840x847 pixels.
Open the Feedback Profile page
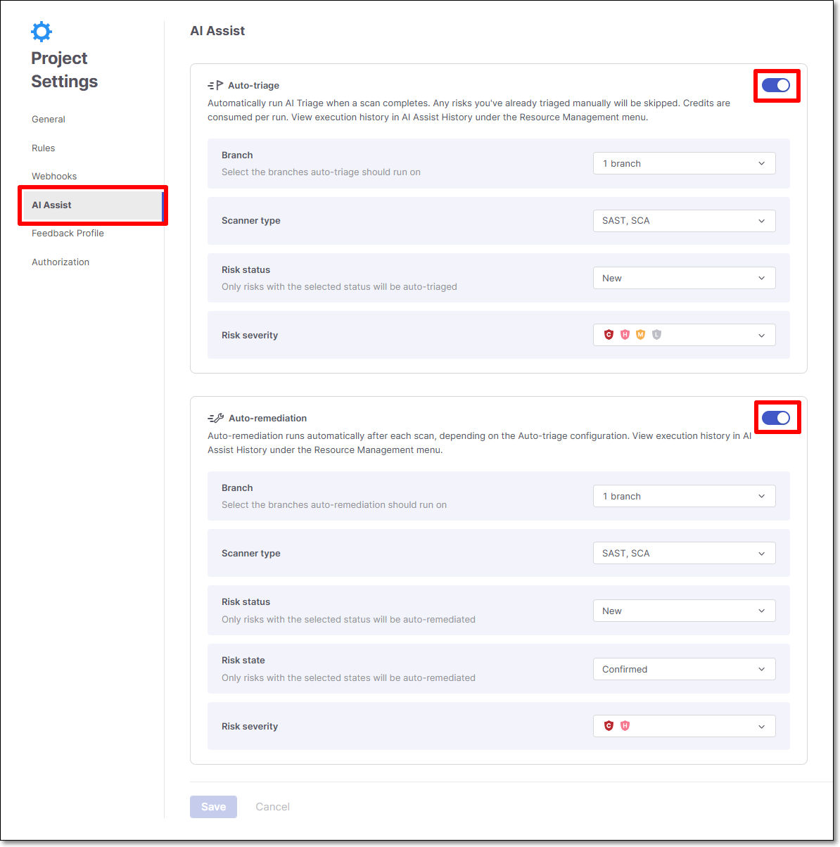click(x=68, y=234)
